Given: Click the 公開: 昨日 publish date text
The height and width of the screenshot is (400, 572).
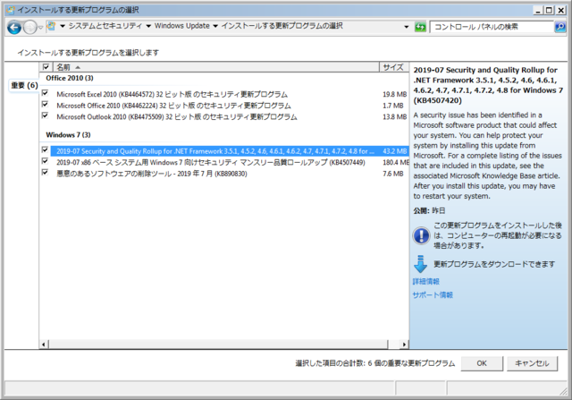Looking at the screenshot, I should (429, 211).
